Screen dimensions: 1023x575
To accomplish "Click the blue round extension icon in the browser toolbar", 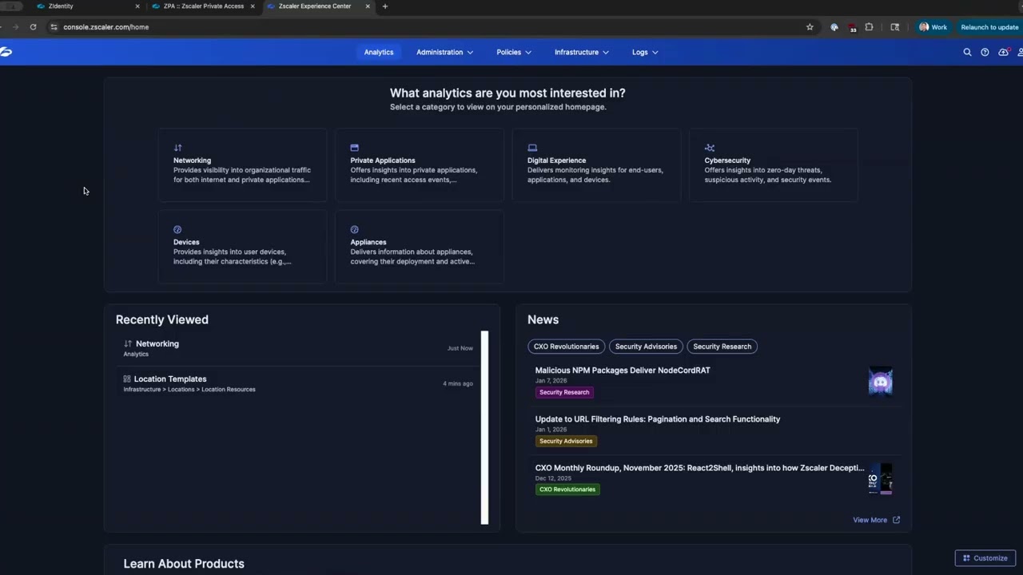I will pyautogui.click(x=834, y=27).
